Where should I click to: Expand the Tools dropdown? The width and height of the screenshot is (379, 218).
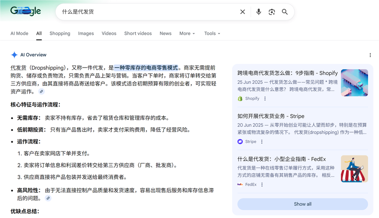point(212,33)
